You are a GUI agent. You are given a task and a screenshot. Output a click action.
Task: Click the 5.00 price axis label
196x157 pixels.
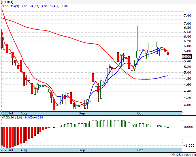[x=187, y=72]
